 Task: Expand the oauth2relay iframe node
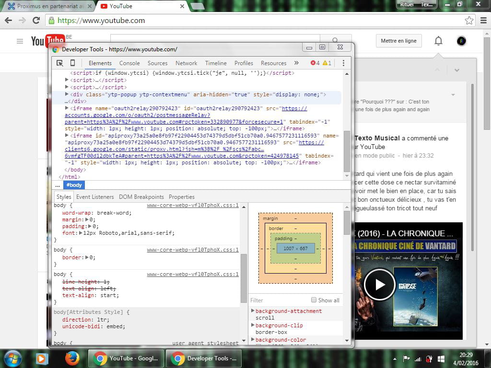[67, 108]
